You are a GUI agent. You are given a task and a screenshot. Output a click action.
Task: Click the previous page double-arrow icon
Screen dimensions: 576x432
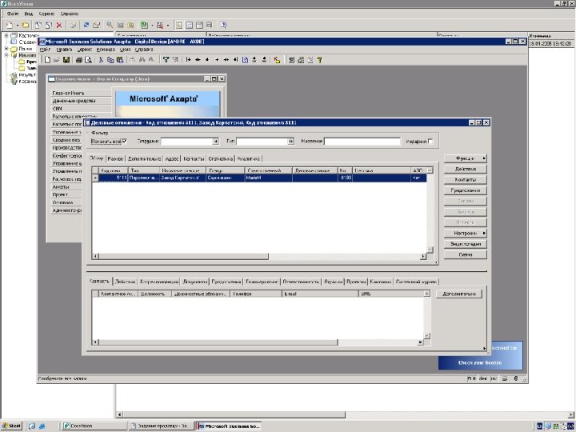198,59
